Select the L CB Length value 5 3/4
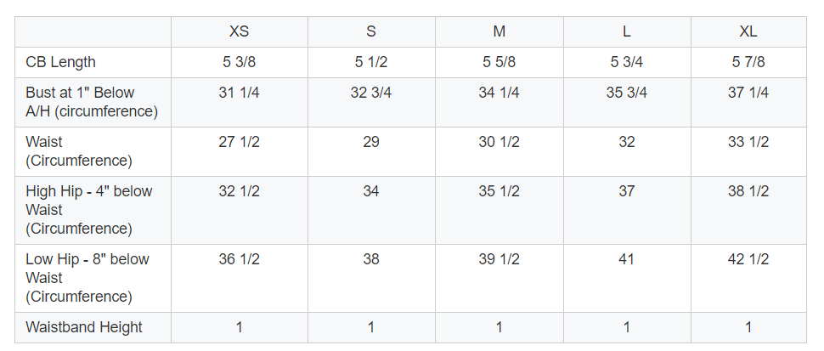Screen dimensions: 824x351 coord(626,62)
